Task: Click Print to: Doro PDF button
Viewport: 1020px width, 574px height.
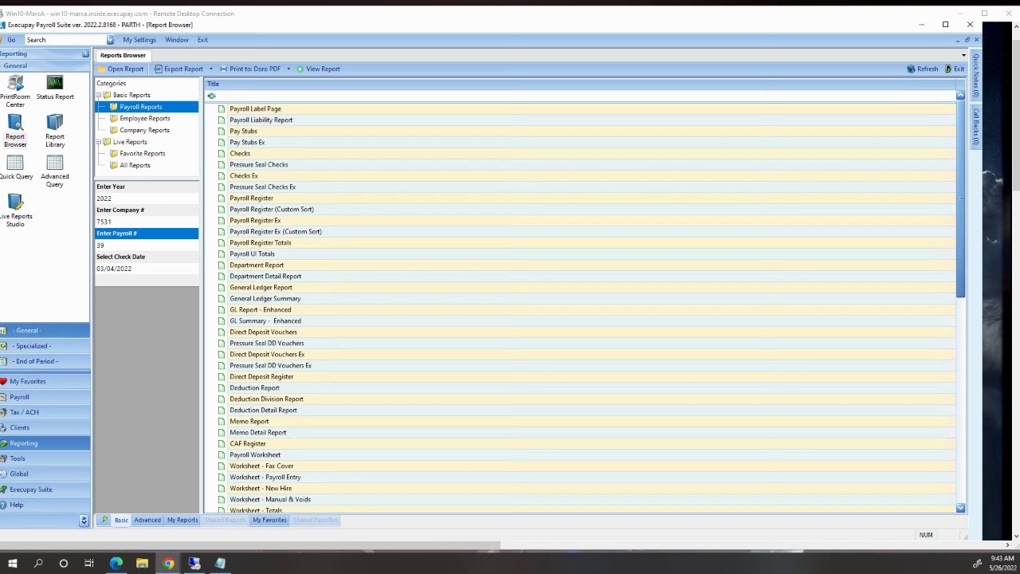Action: click(249, 69)
